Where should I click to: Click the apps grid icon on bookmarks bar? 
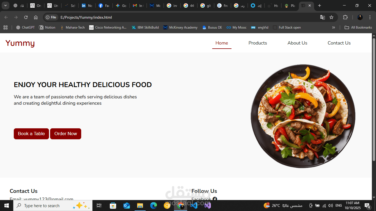coord(6,27)
